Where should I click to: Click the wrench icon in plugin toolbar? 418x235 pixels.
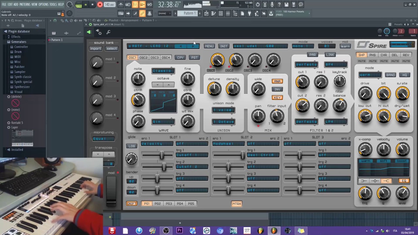click(108, 32)
